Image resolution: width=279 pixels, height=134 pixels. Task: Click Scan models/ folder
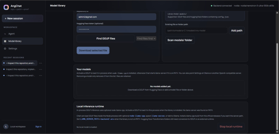click(180, 40)
